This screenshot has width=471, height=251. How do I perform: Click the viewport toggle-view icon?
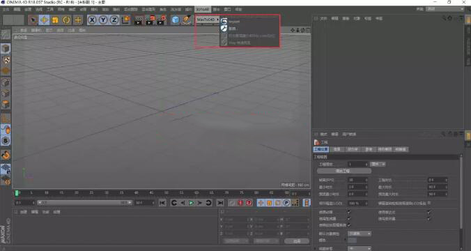pyautogui.click(x=308, y=30)
